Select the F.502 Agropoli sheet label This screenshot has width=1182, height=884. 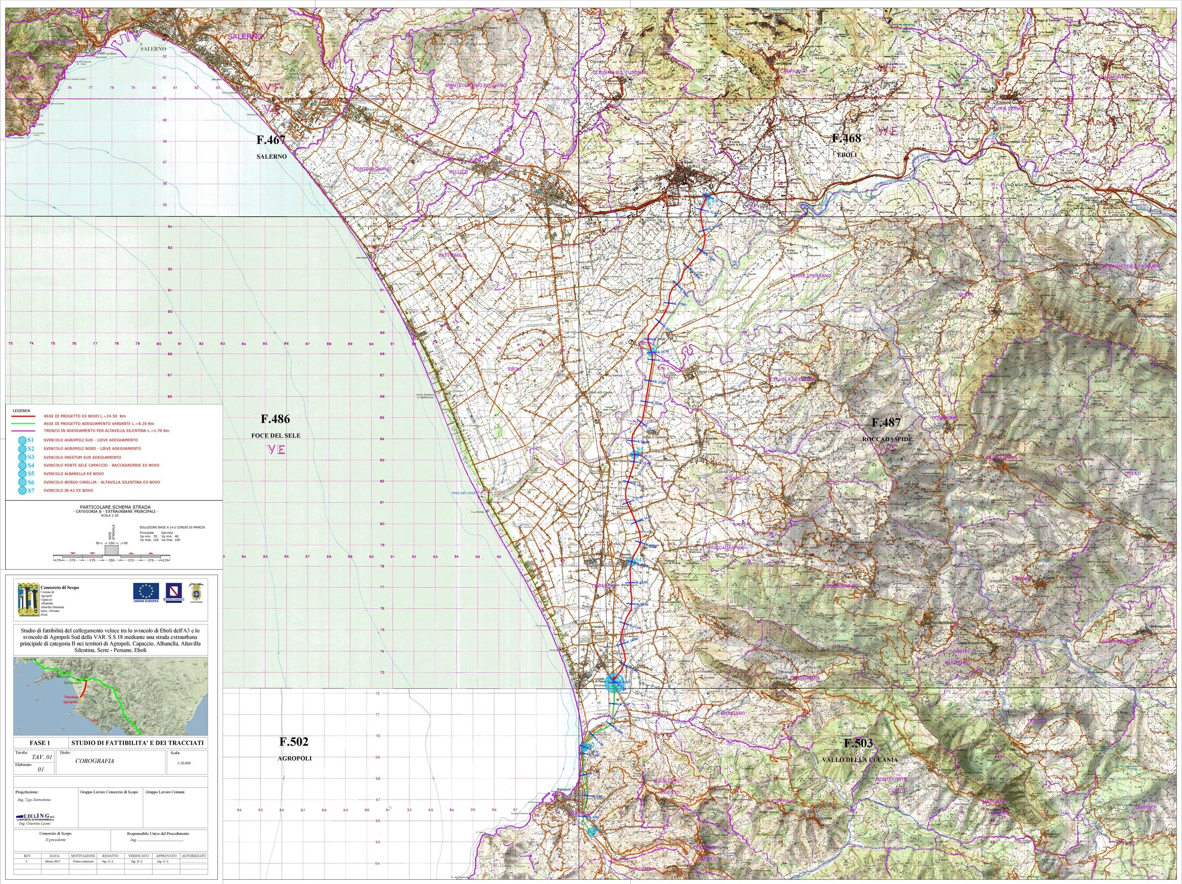pos(293,742)
